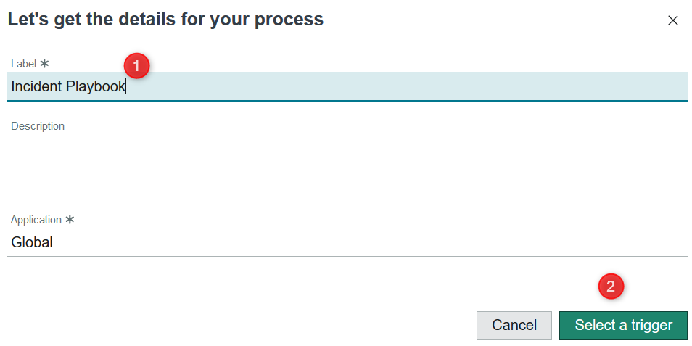This screenshot has width=692, height=346.
Task: Close the process details dialog
Action: coord(672,20)
